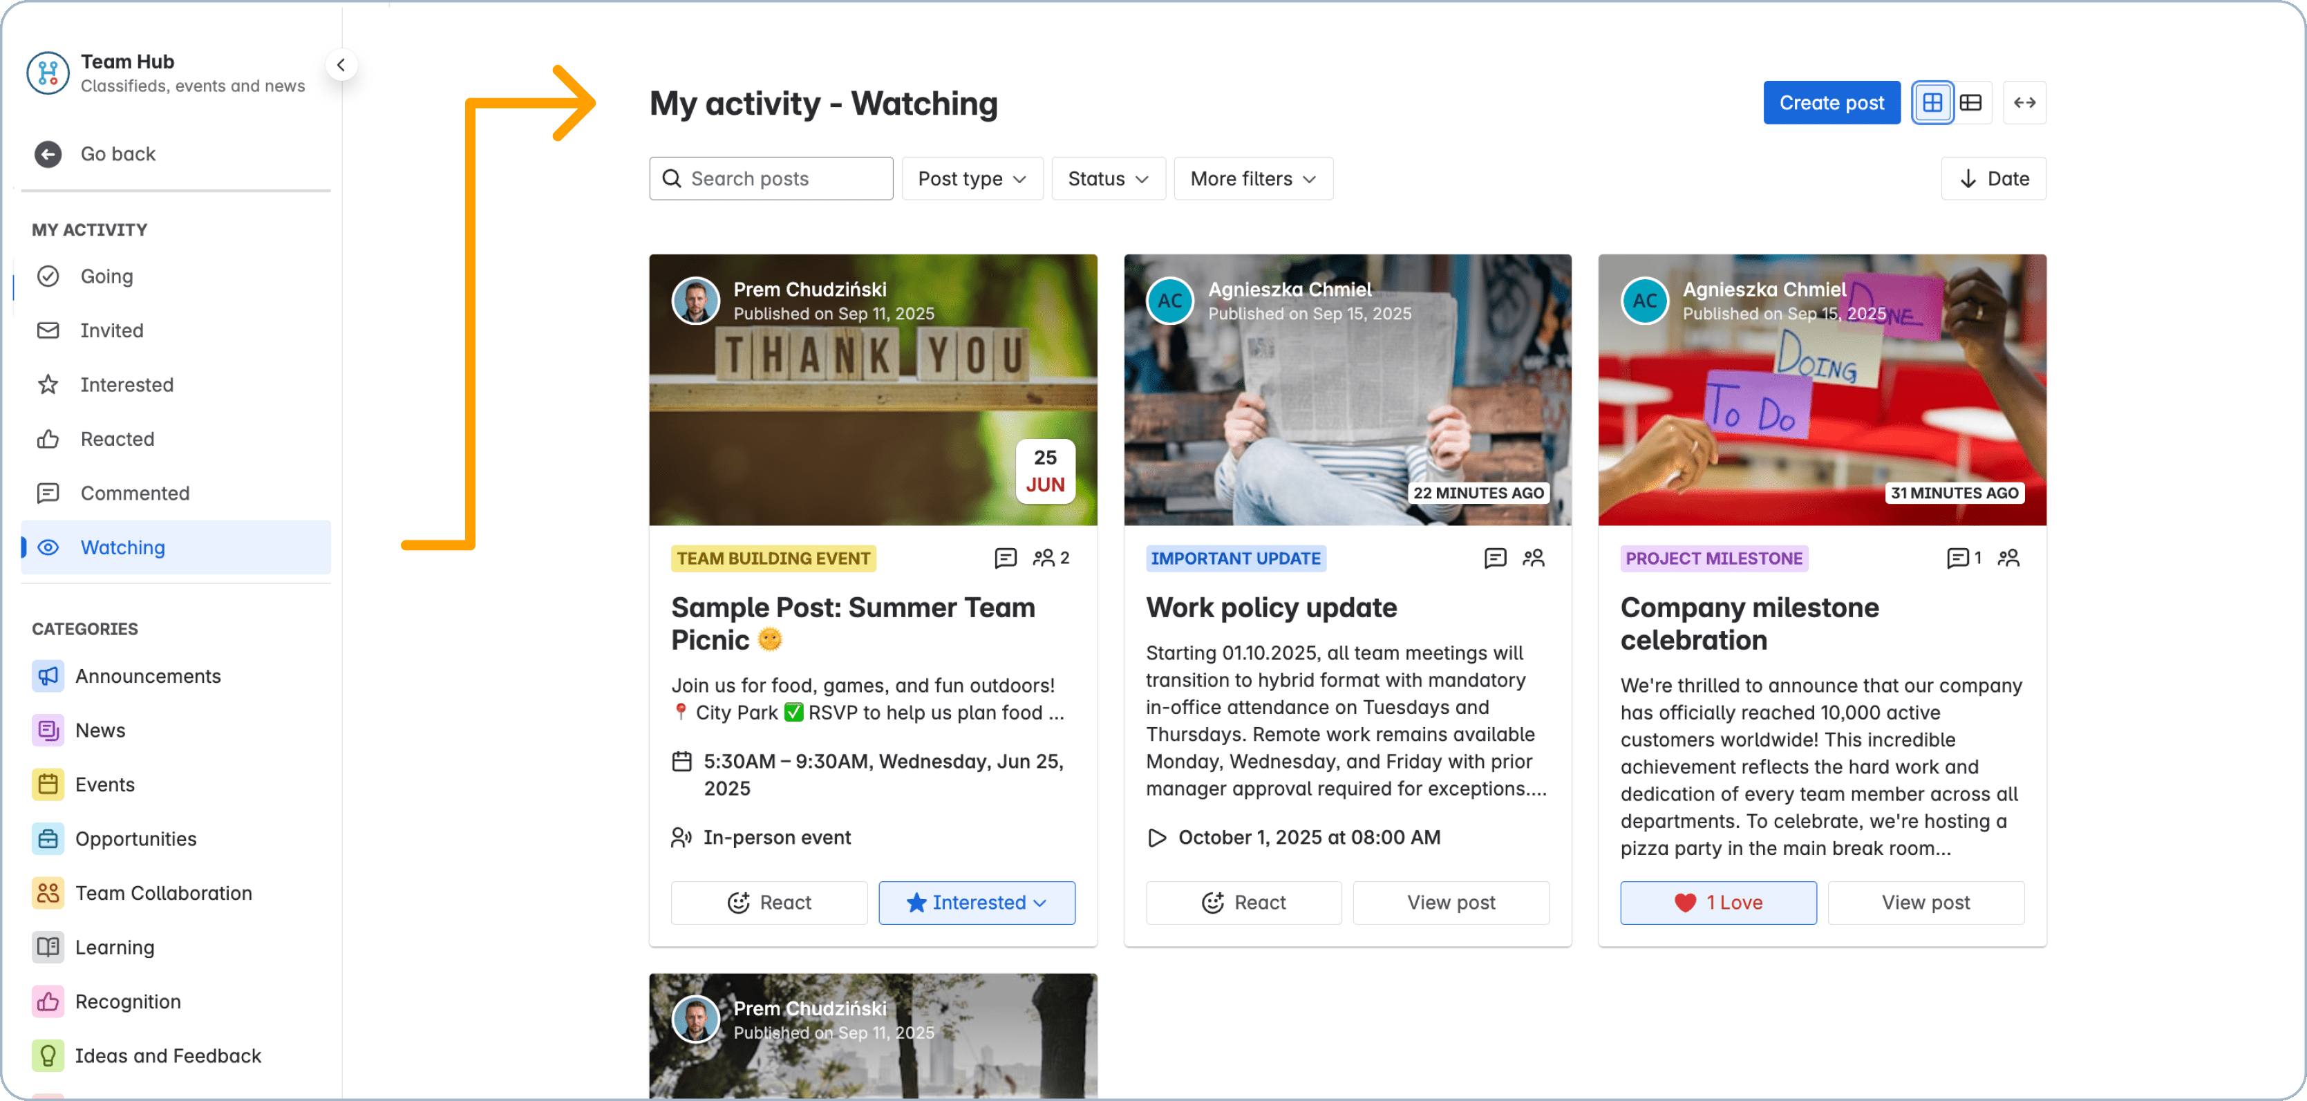Select the Going checkmark icon in sidebar
2307x1101 pixels.
pos(48,276)
